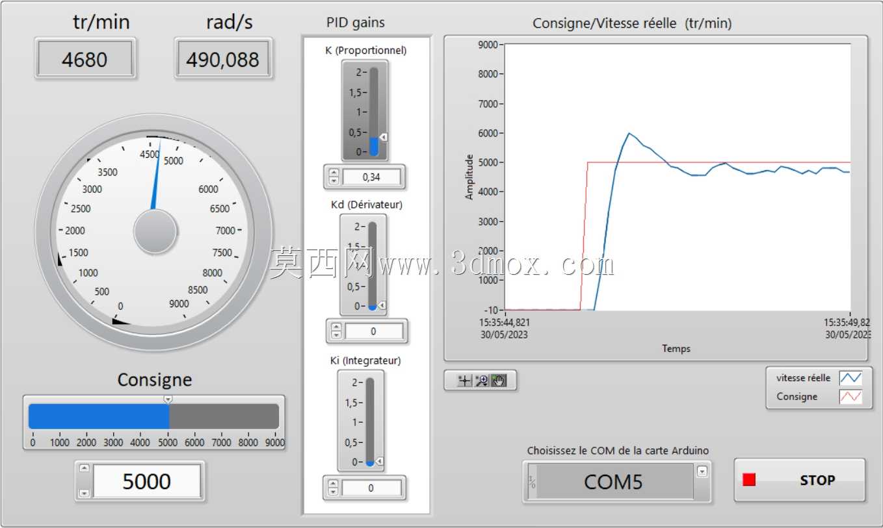Click the K (Proportionnel) vertical slider

pos(374,111)
